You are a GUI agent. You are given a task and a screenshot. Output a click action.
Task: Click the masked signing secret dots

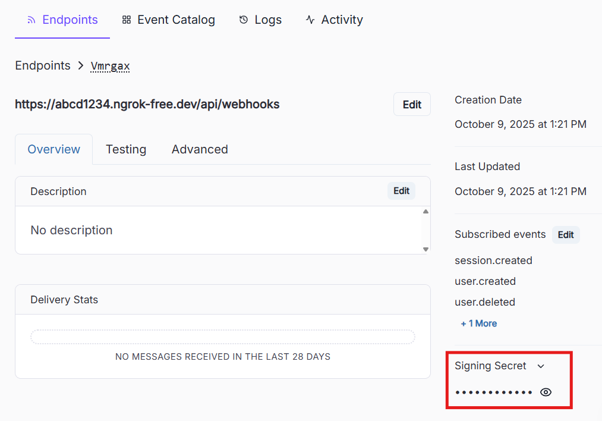point(493,392)
